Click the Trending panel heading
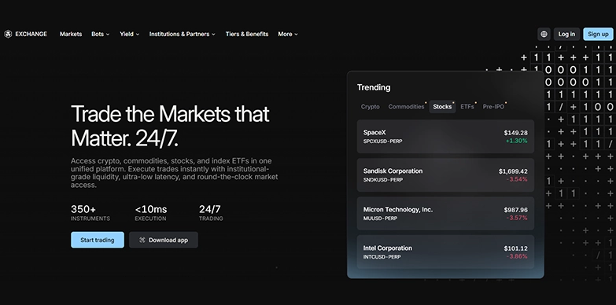Viewport: 616px width, 305px height. [x=374, y=87]
